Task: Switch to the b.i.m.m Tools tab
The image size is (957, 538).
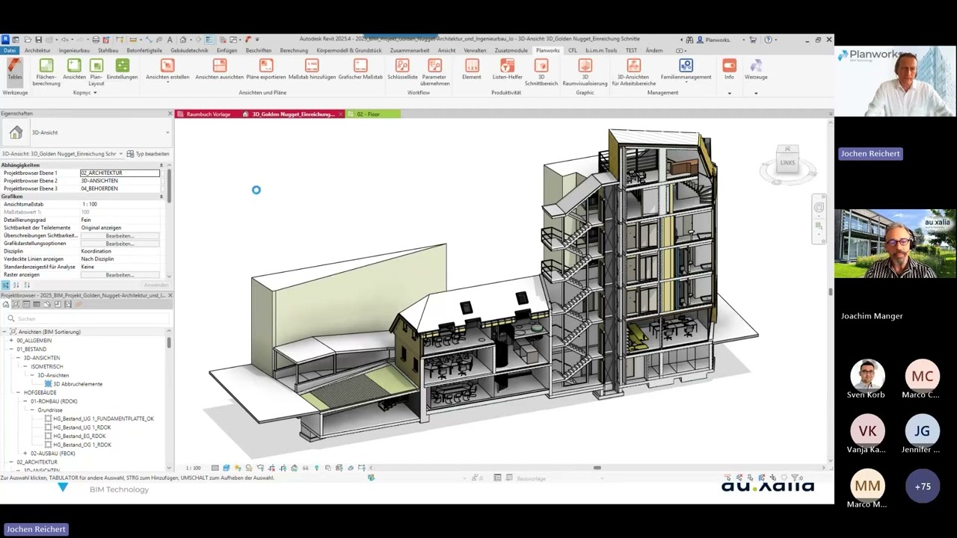Action: pyautogui.click(x=601, y=50)
